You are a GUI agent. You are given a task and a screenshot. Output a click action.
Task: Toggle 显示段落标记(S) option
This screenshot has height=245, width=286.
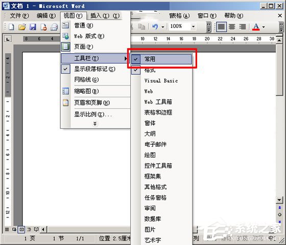tap(96, 69)
